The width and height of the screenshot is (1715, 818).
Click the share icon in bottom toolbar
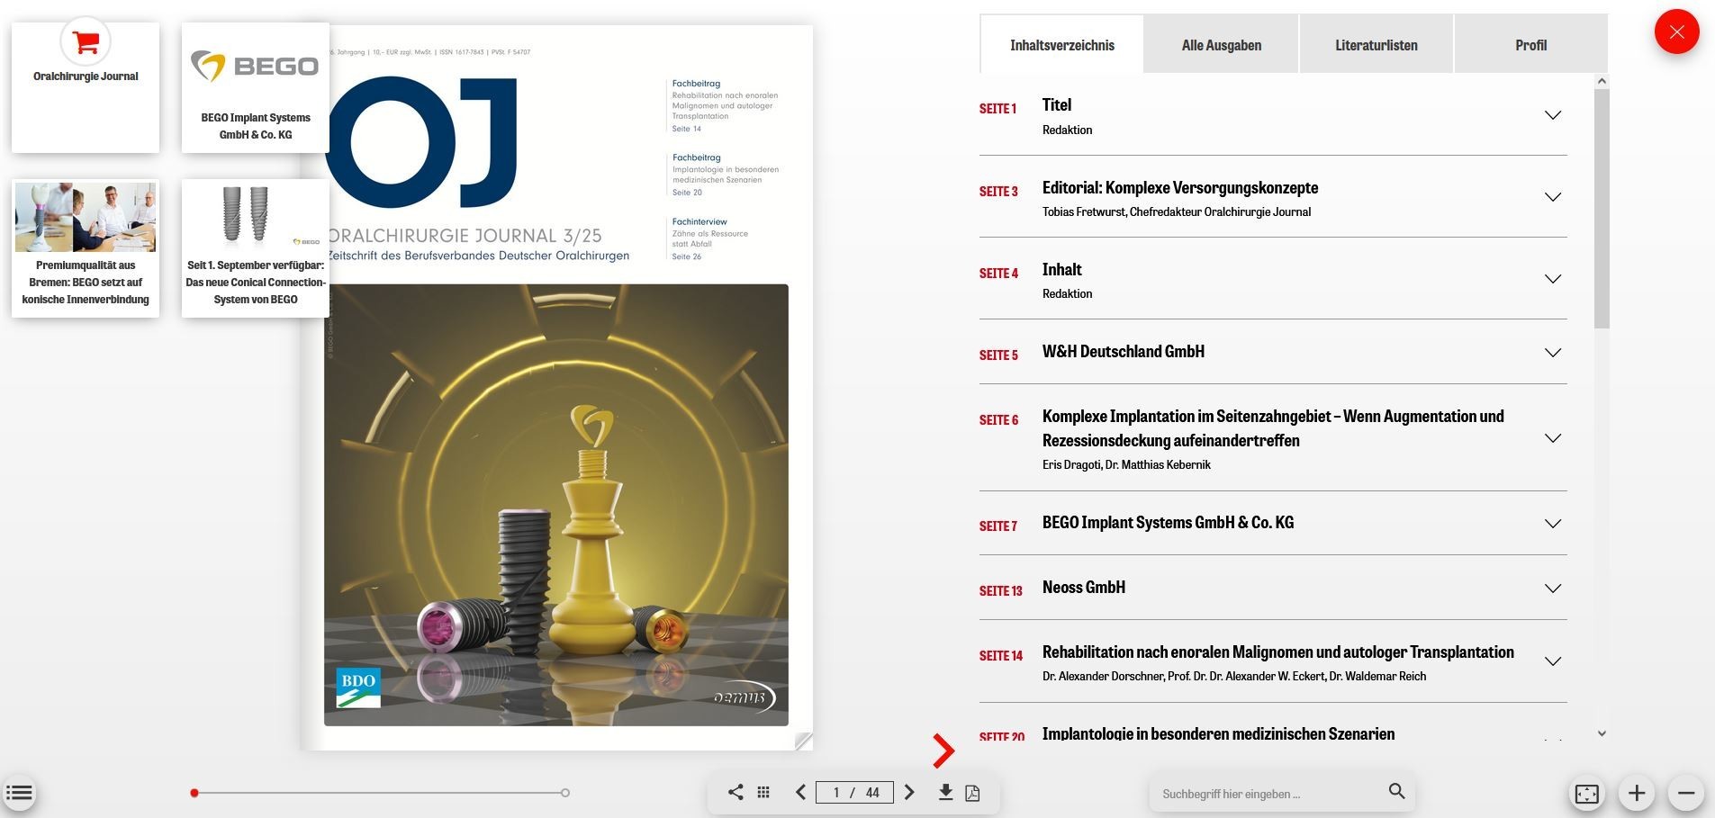[x=736, y=792]
